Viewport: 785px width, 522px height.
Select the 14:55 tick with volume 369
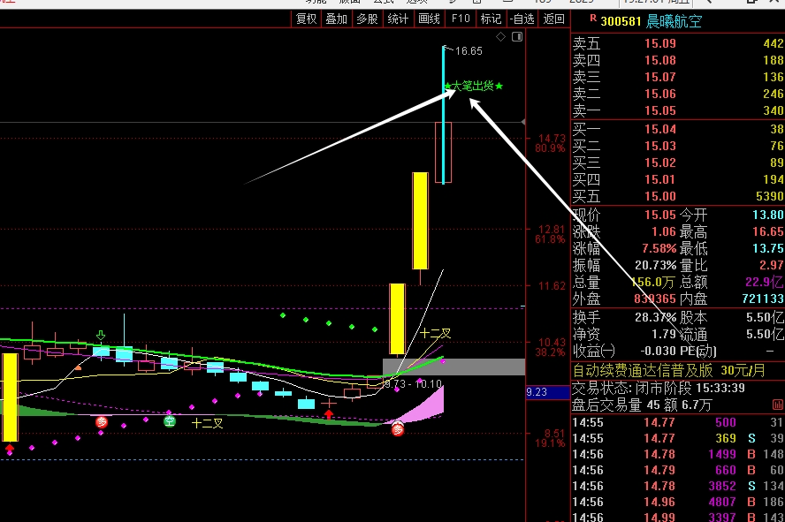678,438
